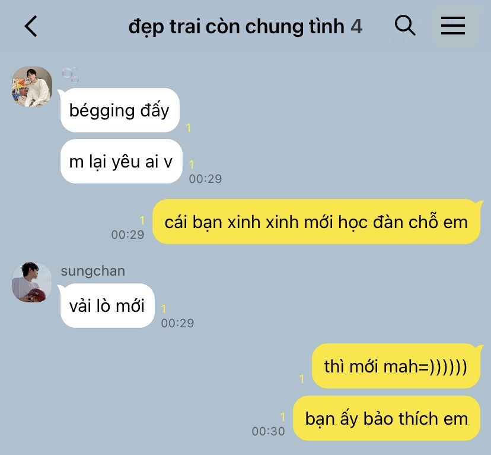Go back using the left arrow icon
Screen dimensions: 491x455
point(31,26)
